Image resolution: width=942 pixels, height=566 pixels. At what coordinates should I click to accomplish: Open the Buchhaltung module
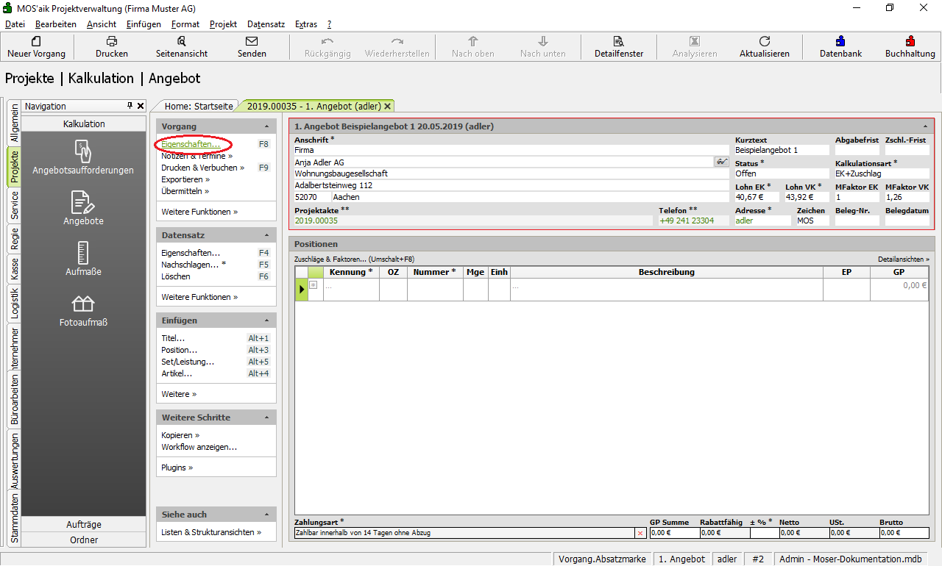[910, 42]
